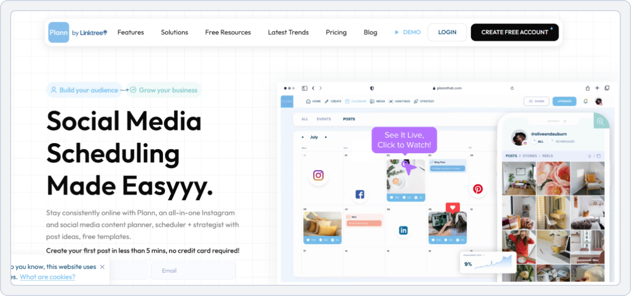631x296 pixels.
Task: Click the notification bell icon
Action: tap(585, 101)
